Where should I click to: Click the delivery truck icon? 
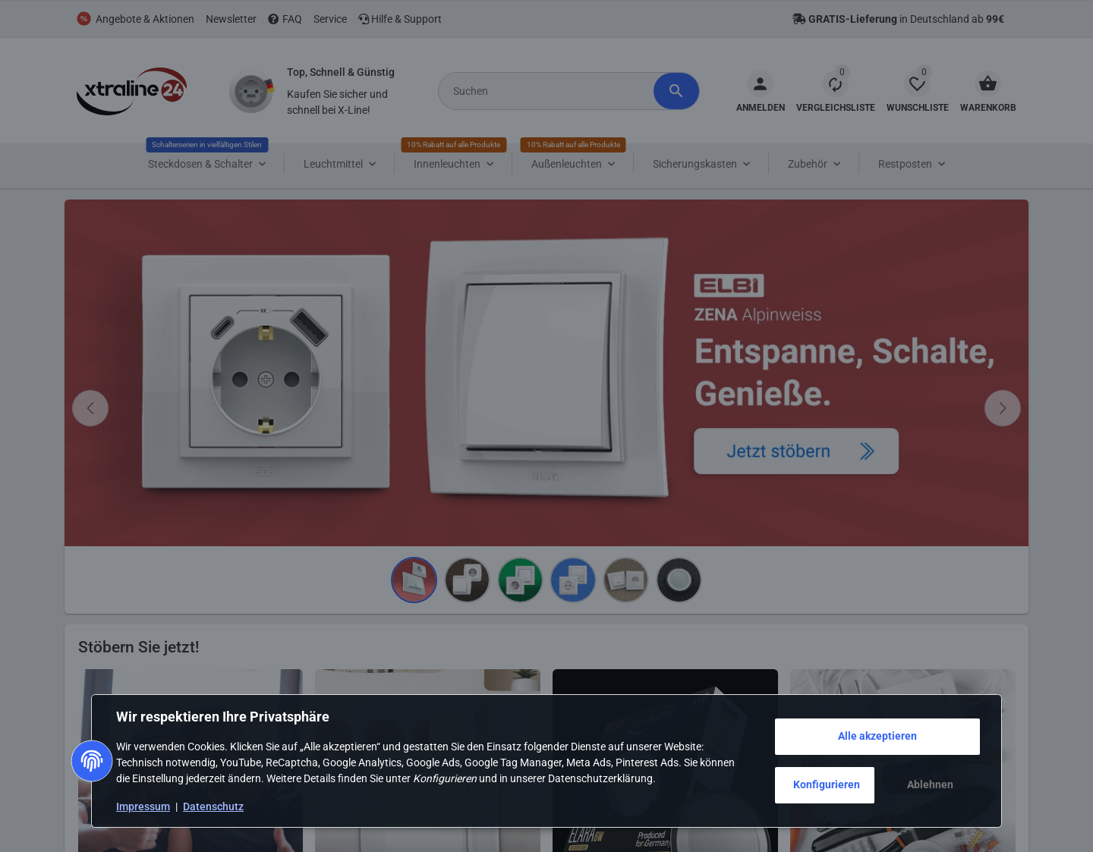799,19
